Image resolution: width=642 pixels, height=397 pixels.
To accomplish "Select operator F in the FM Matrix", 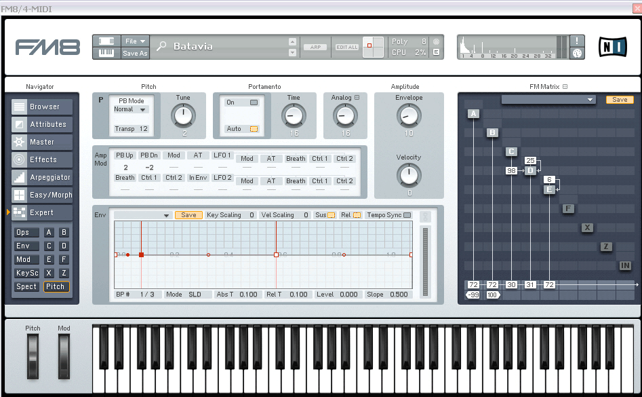I will [x=568, y=208].
